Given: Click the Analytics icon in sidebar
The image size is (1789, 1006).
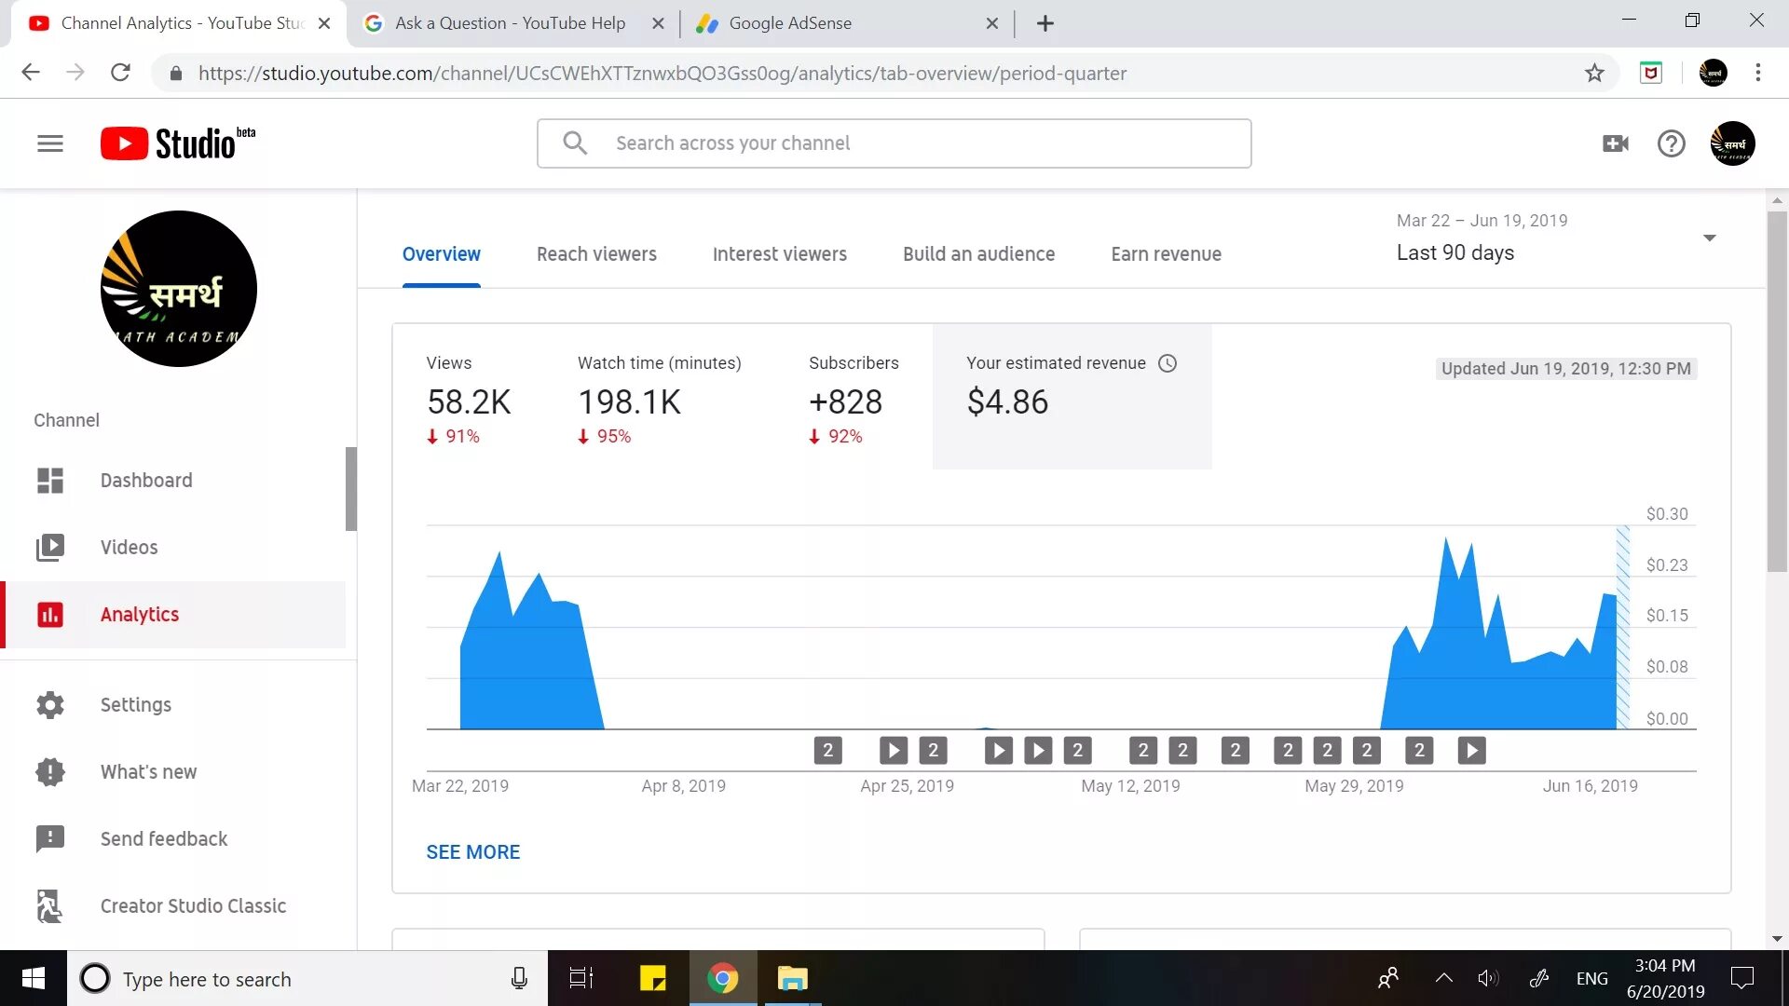Looking at the screenshot, I should 50,614.
